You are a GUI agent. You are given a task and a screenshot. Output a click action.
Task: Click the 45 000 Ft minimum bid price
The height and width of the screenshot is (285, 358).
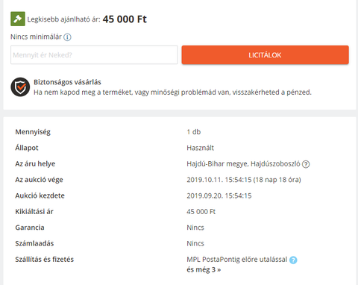pos(125,19)
